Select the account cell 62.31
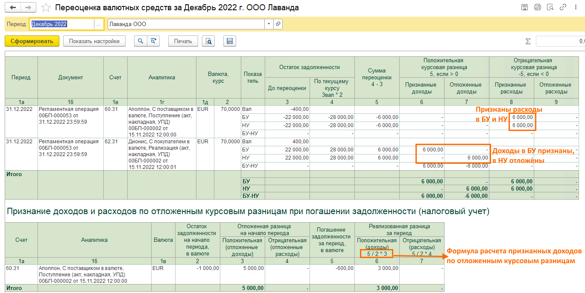The width and height of the screenshot is (585, 293). 115,154
